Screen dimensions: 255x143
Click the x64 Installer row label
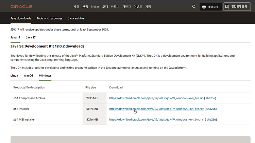coord(21,109)
